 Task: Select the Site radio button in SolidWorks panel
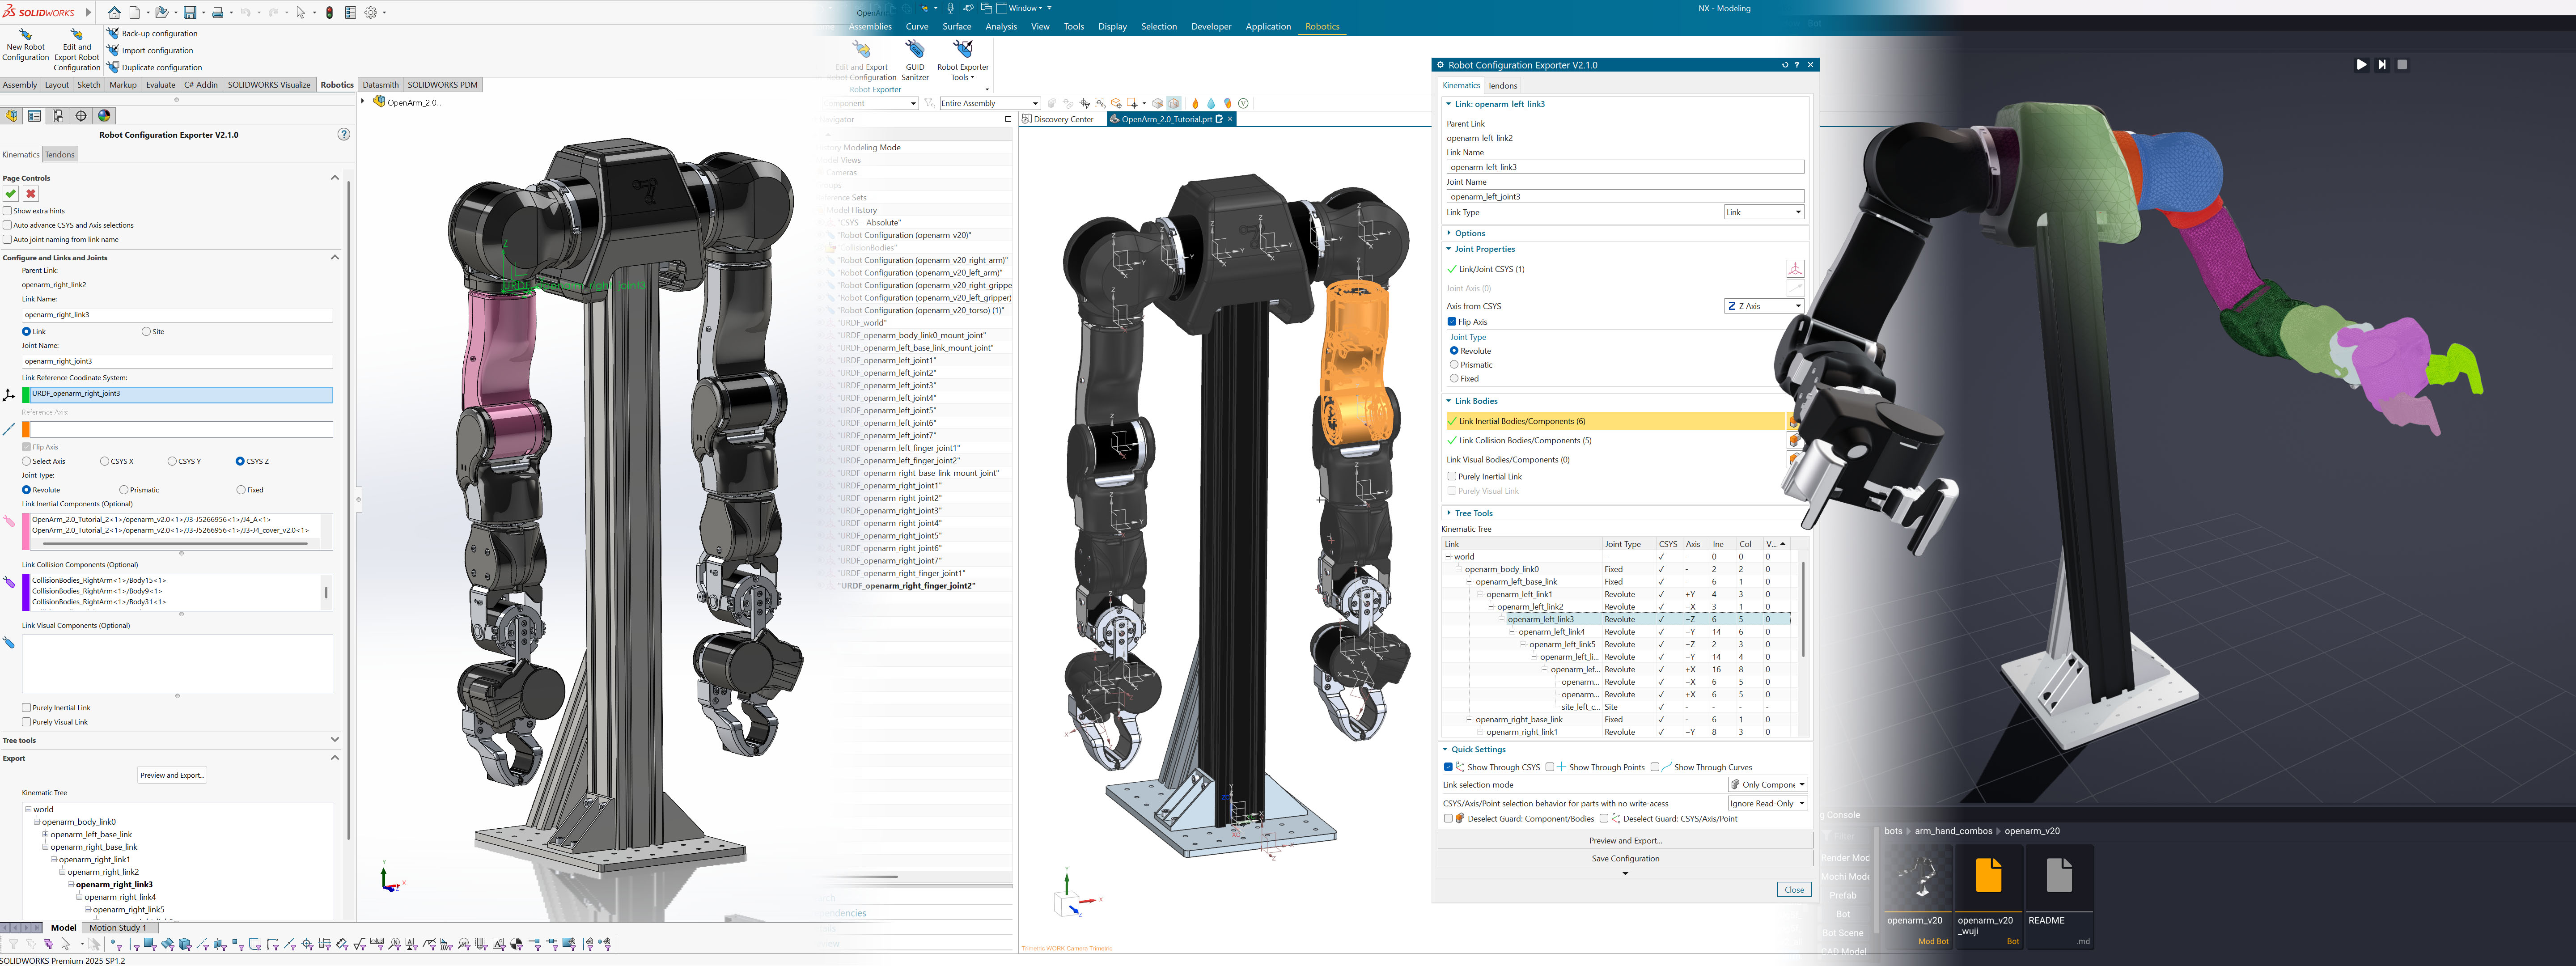(146, 331)
